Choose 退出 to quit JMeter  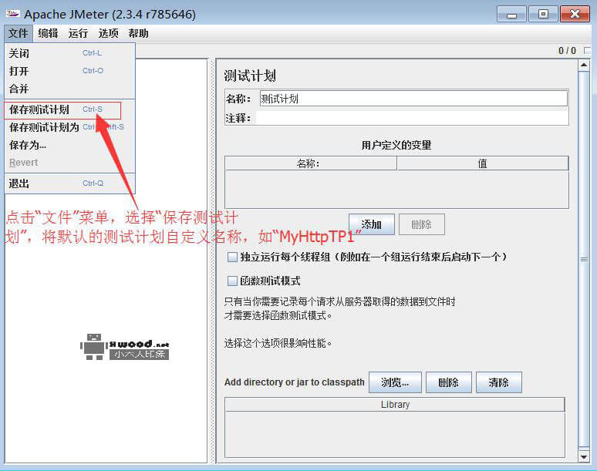click(x=70, y=183)
